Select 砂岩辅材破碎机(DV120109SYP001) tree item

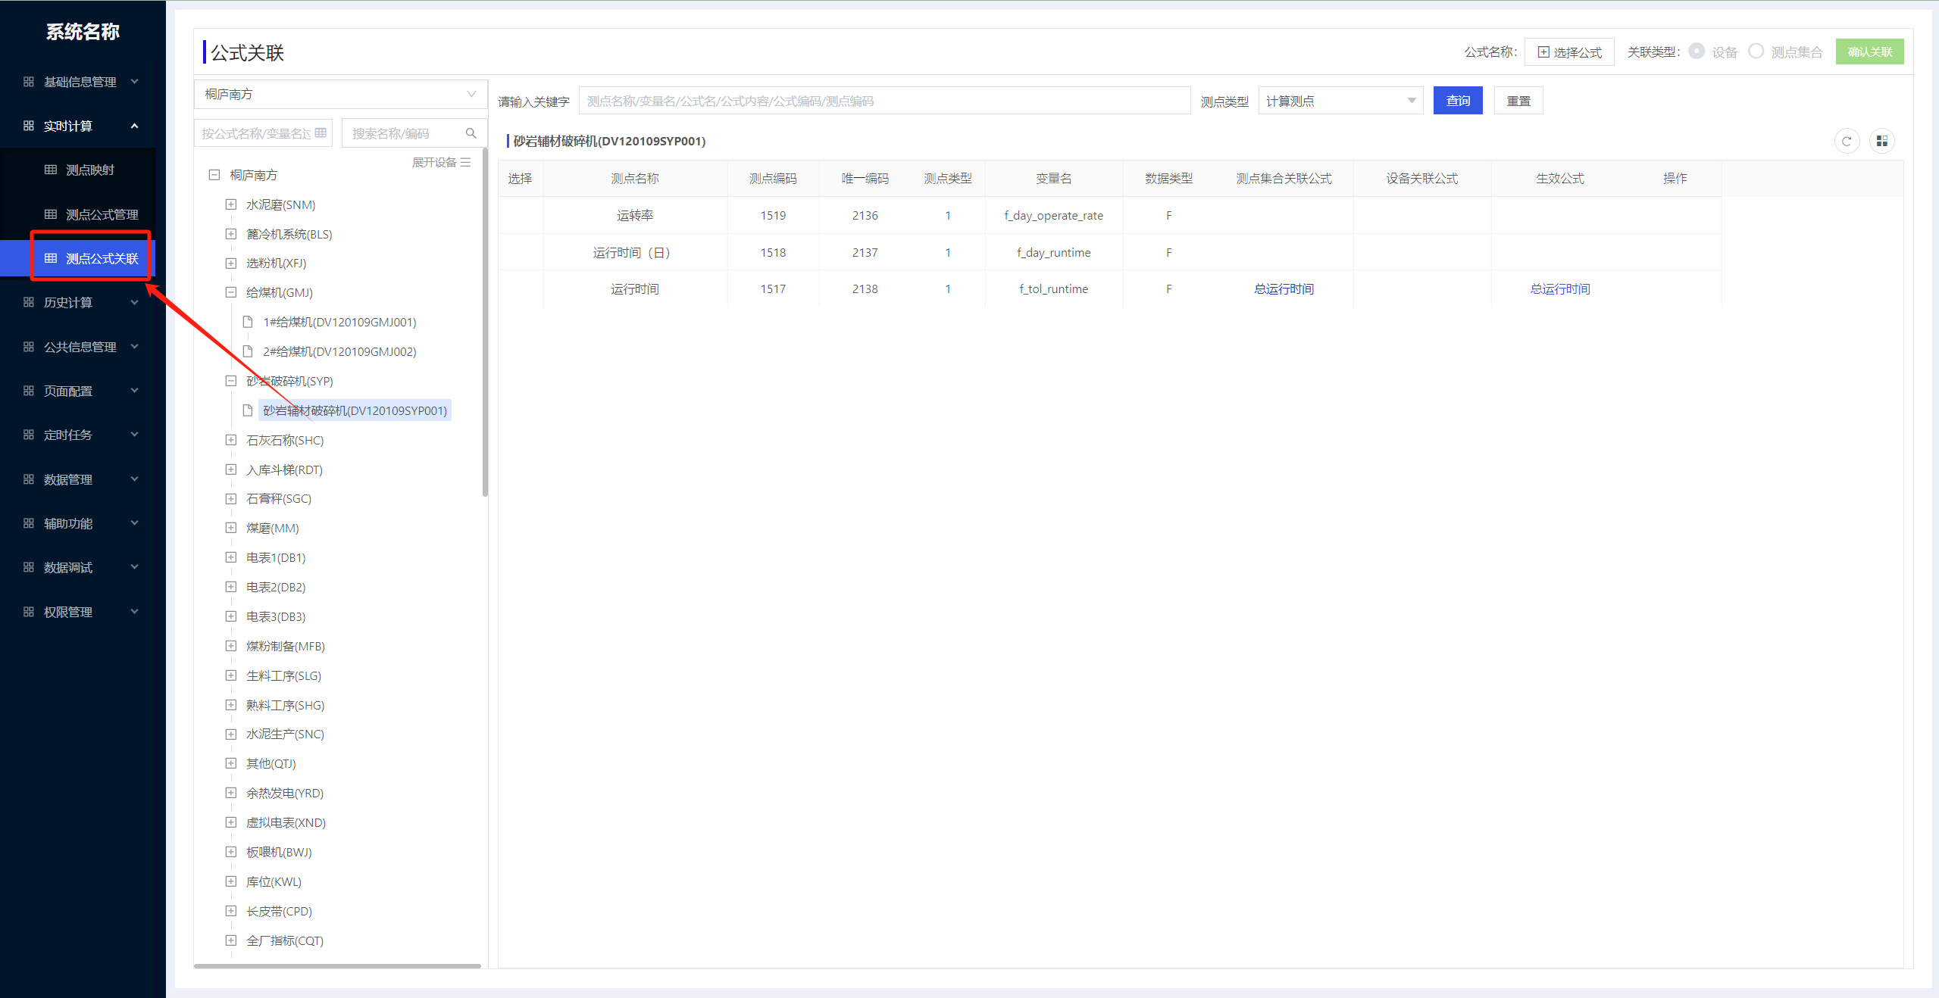point(355,410)
